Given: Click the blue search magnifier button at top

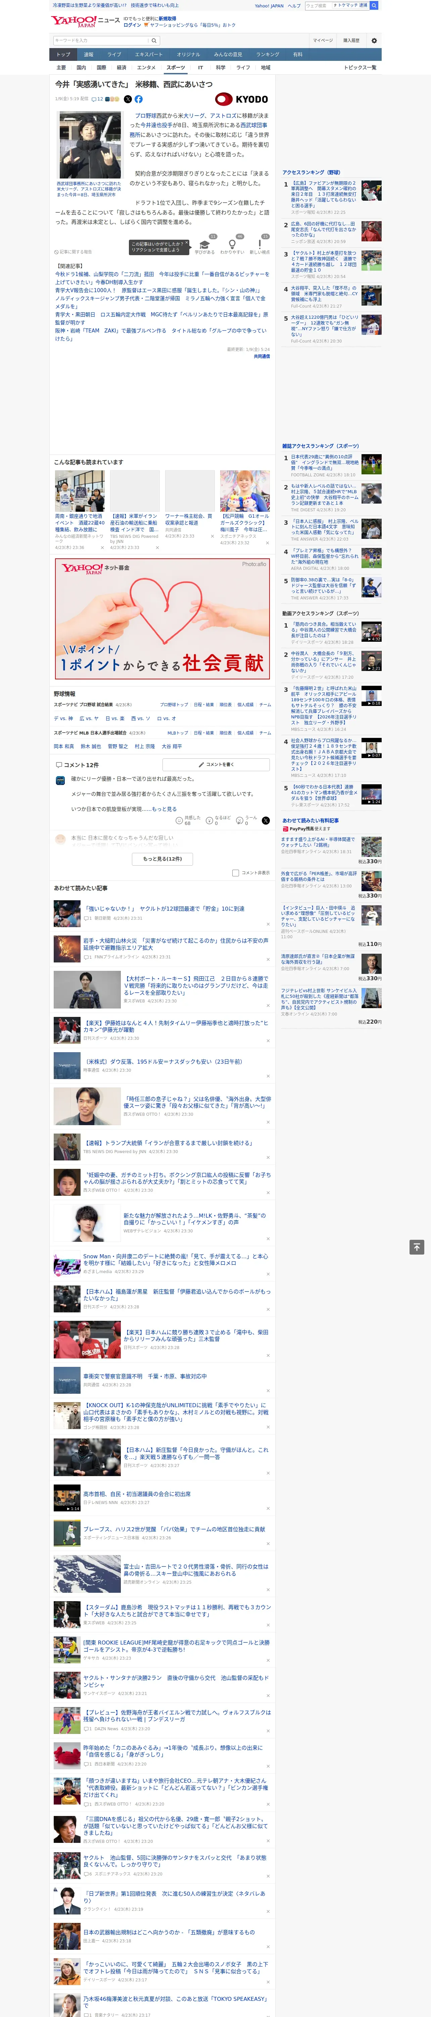Looking at the screenshot, I should point(374,5).
